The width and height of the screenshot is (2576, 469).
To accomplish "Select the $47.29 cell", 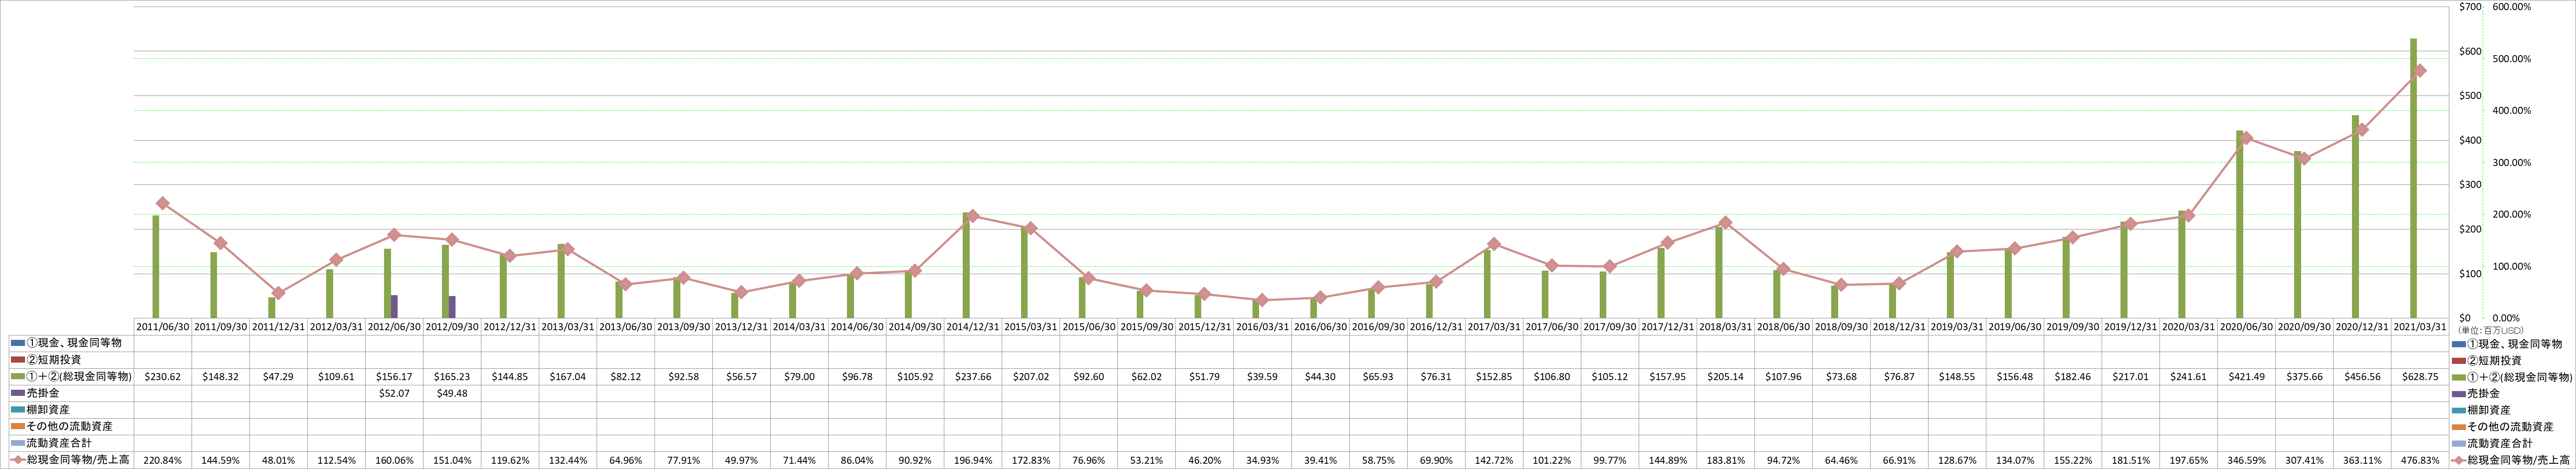I will tap(278, 377).
